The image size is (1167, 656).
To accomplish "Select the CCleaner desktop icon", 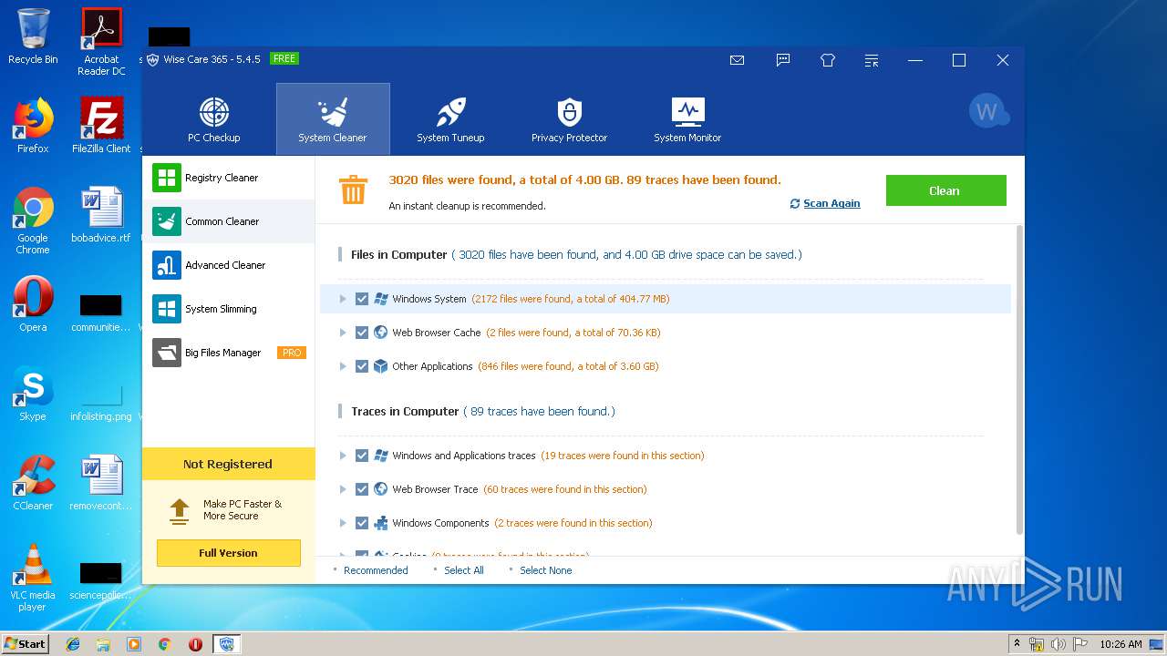I will 33,483.
